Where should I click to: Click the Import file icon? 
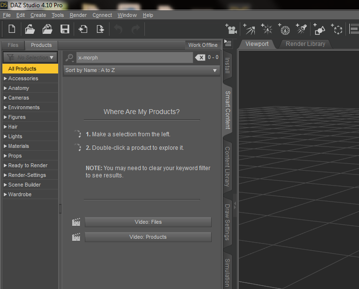(83, 29)
